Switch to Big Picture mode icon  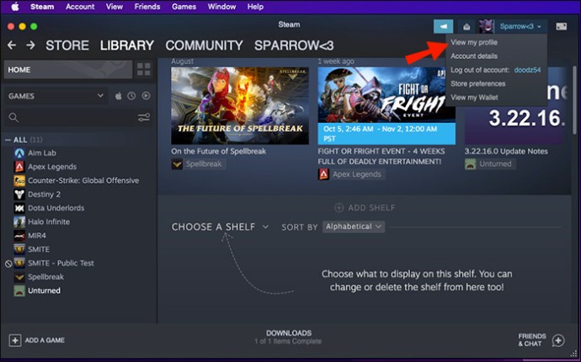point(561,26)
